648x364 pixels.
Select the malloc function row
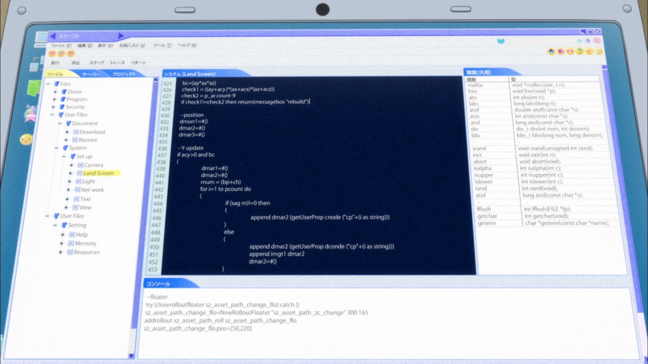click(x=534, y=85)
